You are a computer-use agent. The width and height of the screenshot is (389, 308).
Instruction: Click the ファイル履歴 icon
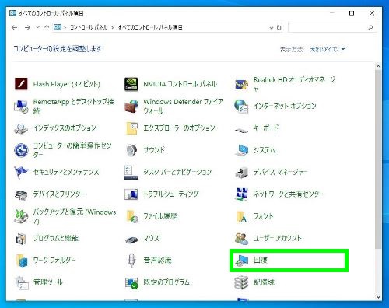point(131,216)
